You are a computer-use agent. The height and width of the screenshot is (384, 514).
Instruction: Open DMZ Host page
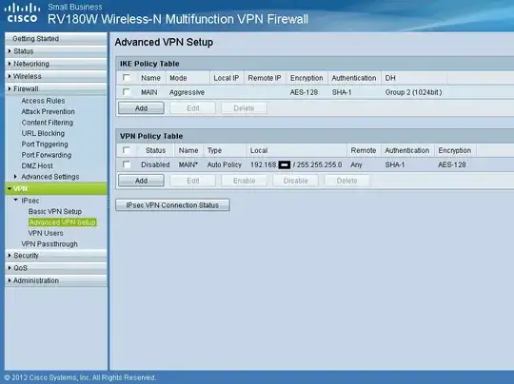click(x=37, y=165)
